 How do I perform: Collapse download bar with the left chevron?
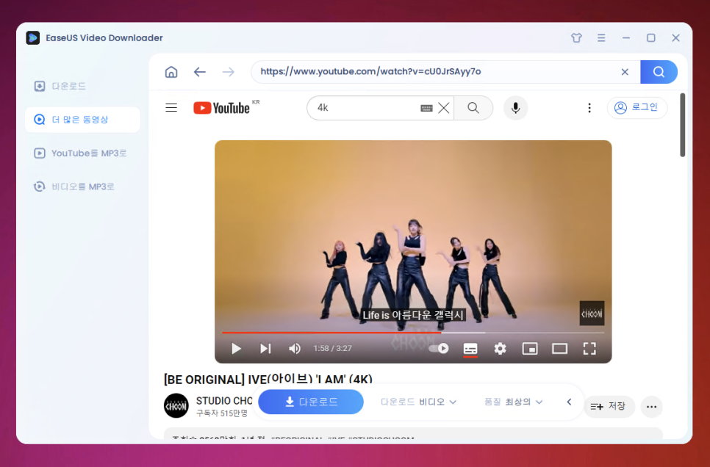569,402
